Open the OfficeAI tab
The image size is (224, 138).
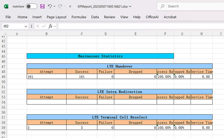(x=152, y=17)
